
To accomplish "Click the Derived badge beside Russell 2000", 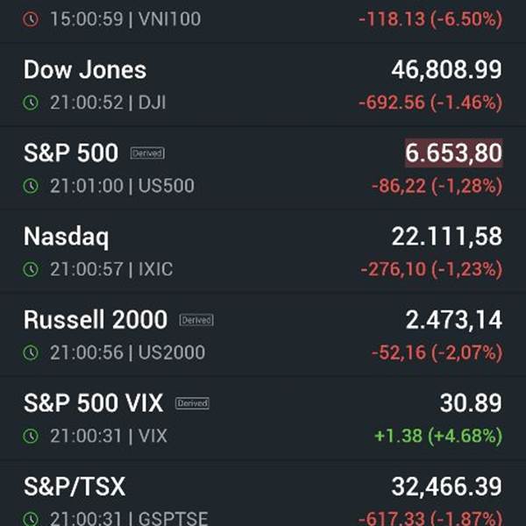I will pyautogui.click(x=196, y=320).
